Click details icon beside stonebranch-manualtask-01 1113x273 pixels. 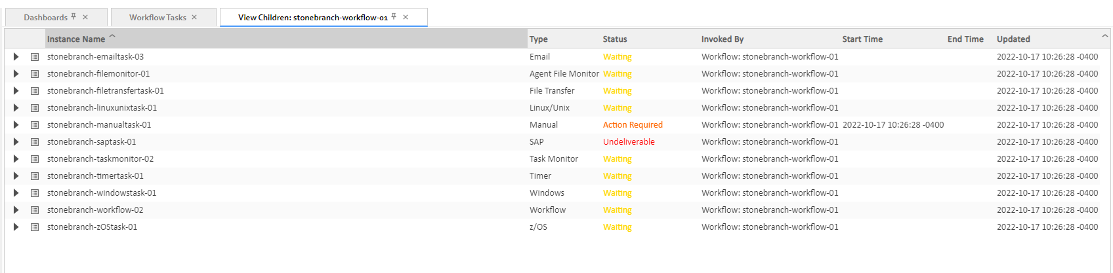pyautogui.click(x=35, y=125)
